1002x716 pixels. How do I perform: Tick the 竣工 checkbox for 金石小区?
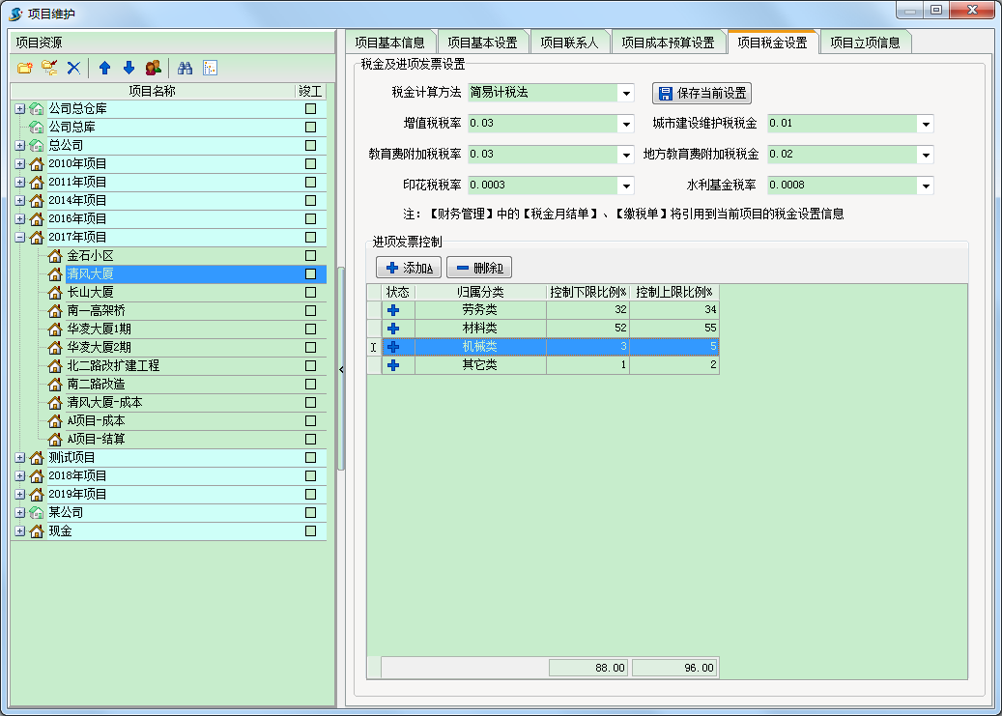pyautogui.click(x=310, y=256)
